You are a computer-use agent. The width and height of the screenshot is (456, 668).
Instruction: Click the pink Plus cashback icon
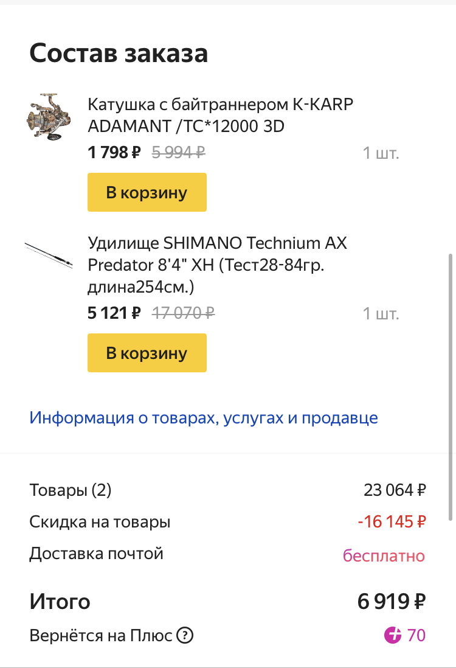(x=393, y=636)
